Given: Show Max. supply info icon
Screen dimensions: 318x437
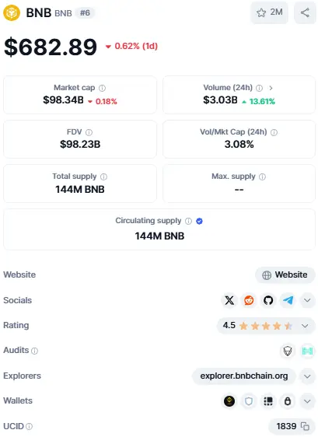Looking at the screenshot, I should click(262, 177).
